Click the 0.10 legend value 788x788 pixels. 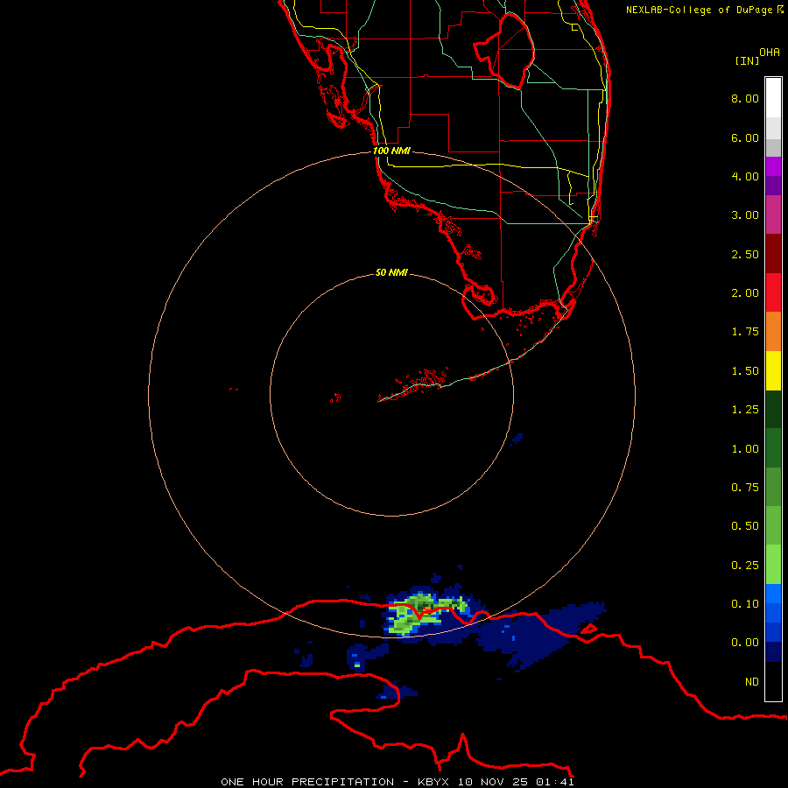click(x=745, y=604)
